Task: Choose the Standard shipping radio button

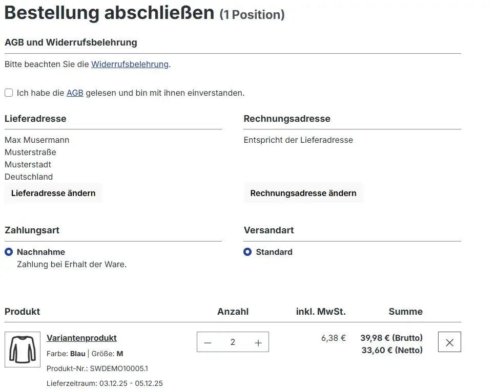Action: [x=247, y=252]
